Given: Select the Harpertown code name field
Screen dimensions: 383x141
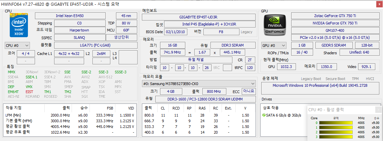Looking at the screenshot, I should [79, 30].
